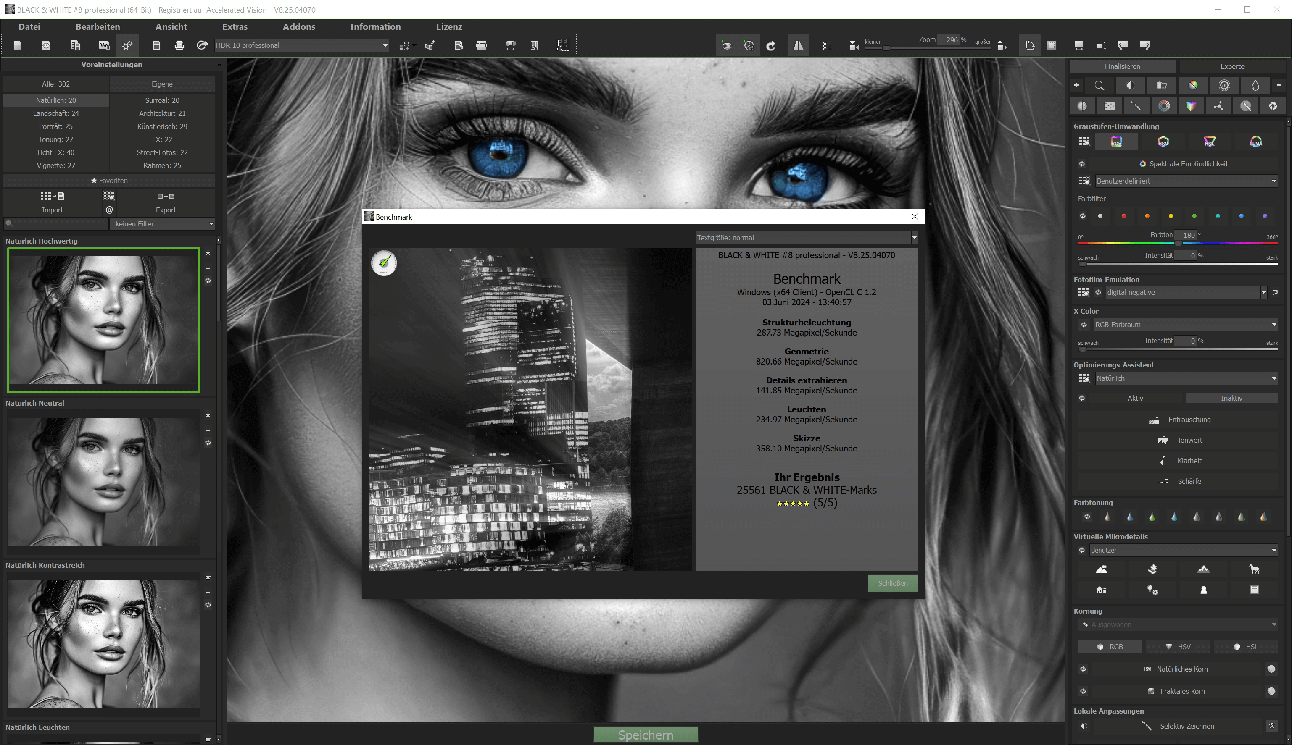Open the histogram tool on the toolbar
Viewport: 1292px width, 745px height.
(x=562, y=45)
